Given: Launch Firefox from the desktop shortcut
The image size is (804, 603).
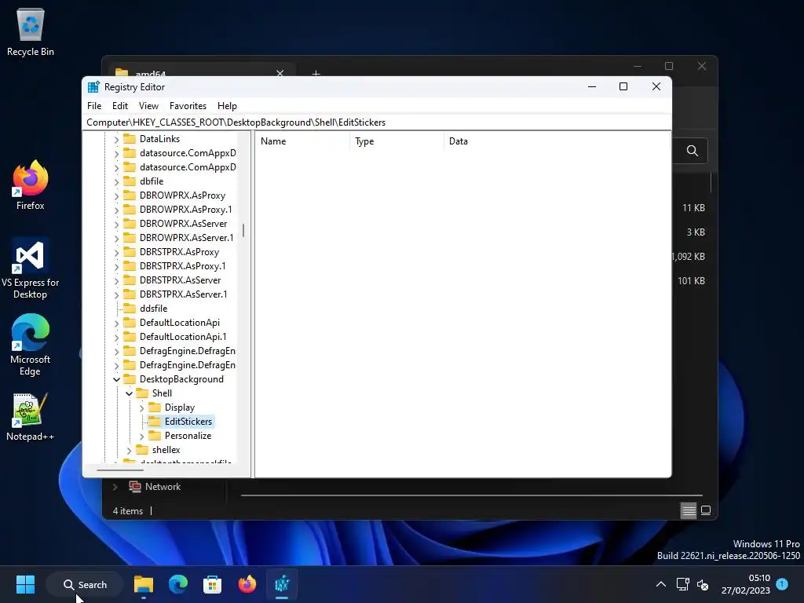Looking at the screenshot, I should 31,185.
